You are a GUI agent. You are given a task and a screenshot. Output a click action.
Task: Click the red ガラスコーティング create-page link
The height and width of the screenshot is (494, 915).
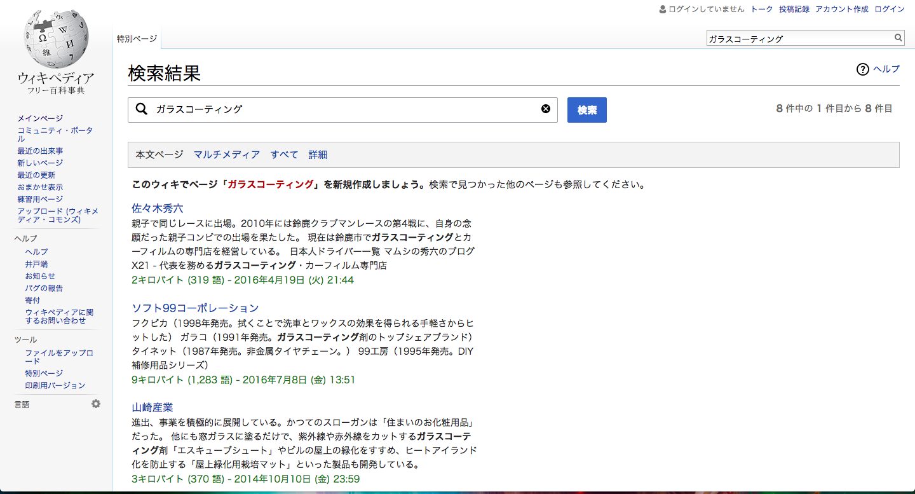[x=271, y=185]
